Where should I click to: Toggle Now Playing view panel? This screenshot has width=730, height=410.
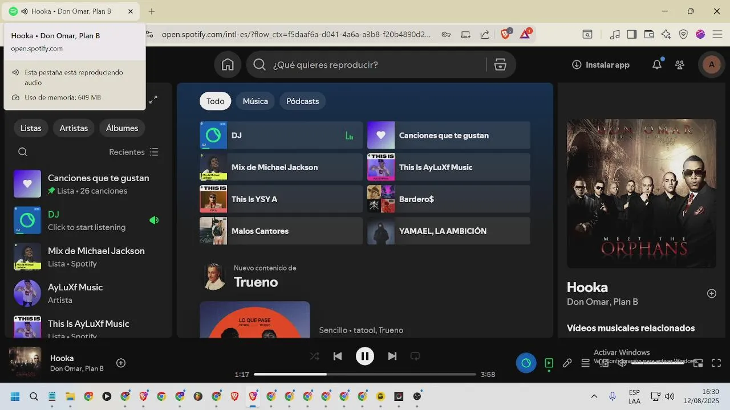pyautogui.click(x=549, y=363)
